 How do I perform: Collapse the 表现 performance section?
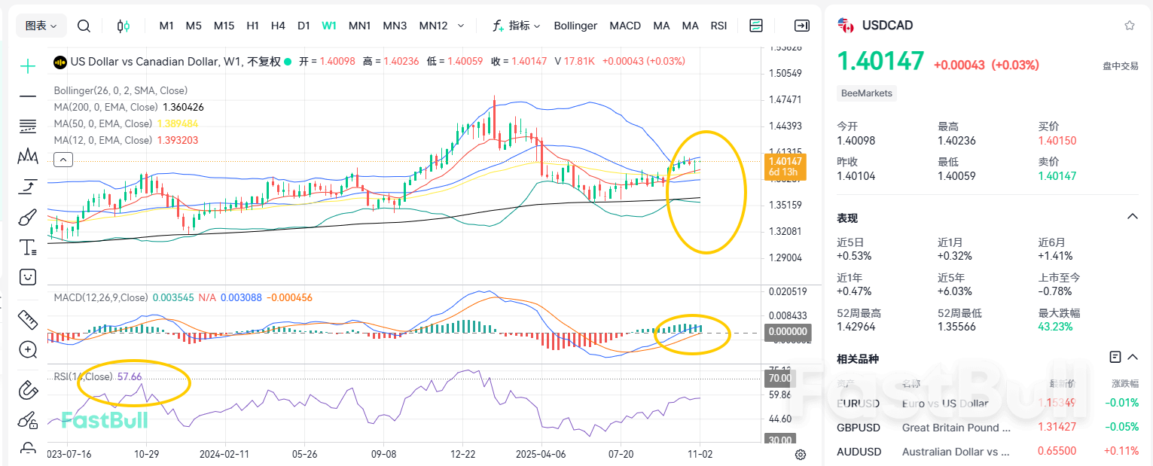point(1133,216)
